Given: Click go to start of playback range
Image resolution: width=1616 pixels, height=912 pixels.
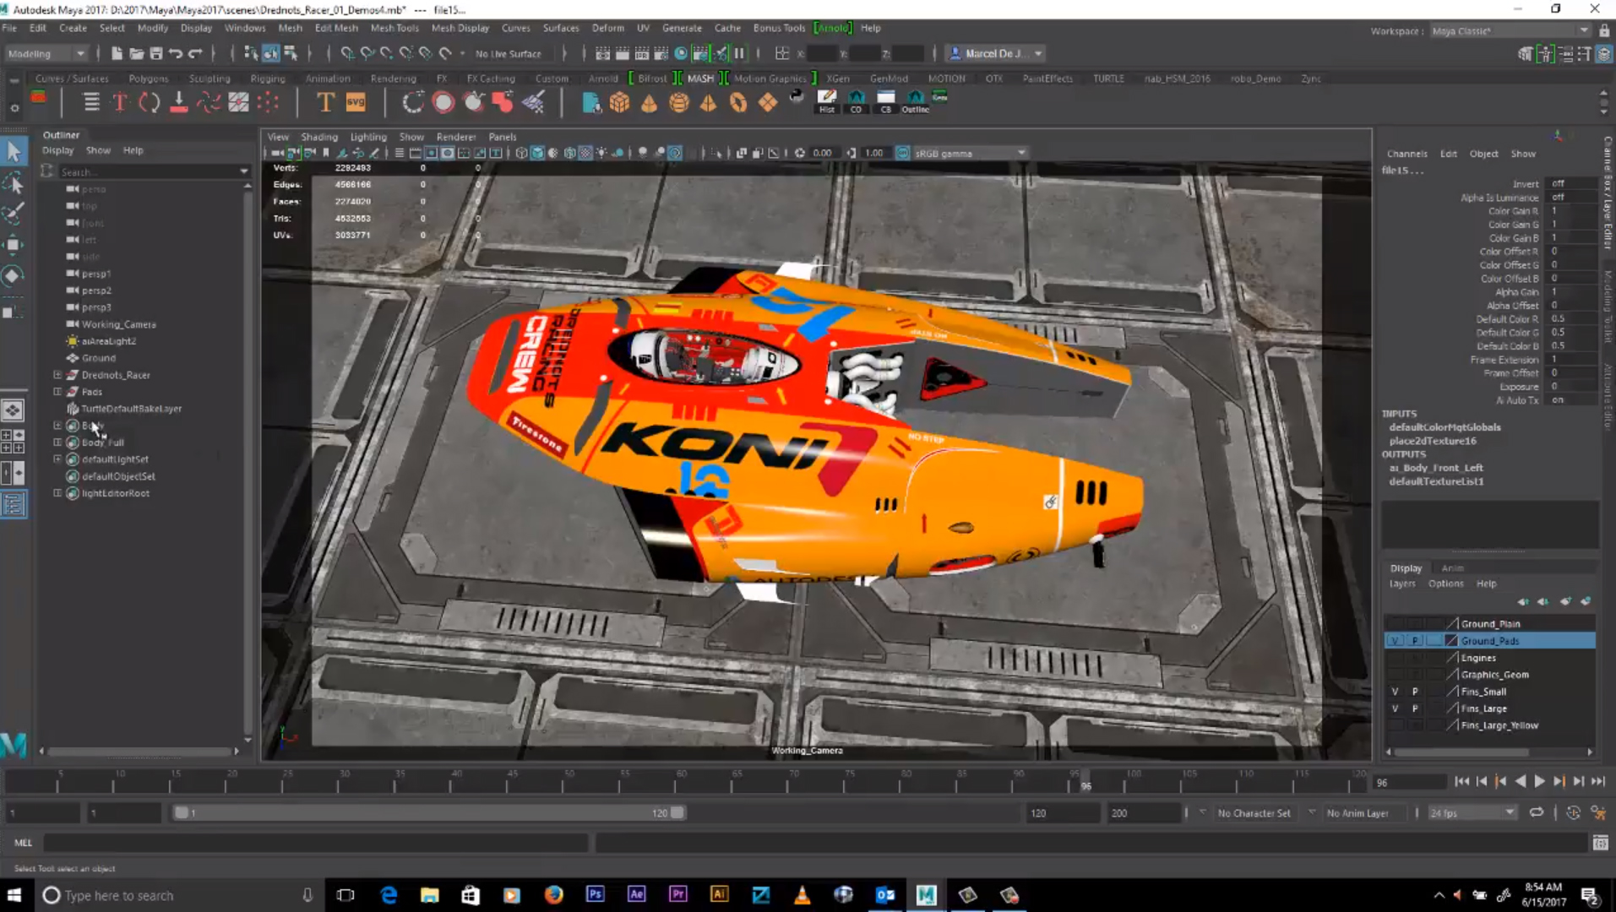Looking at the screenshot, I should tap(1461, 782).
